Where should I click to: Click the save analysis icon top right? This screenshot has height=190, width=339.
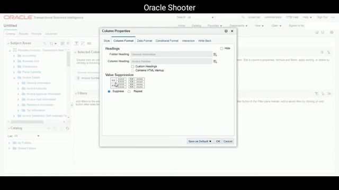tap(317, 32)
